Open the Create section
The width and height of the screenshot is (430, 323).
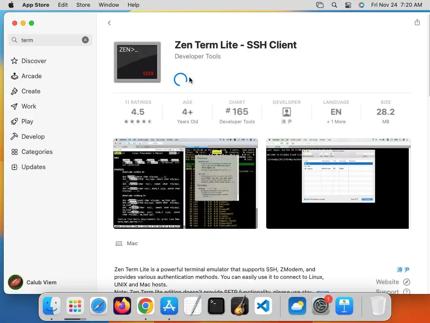pos(26,91)
